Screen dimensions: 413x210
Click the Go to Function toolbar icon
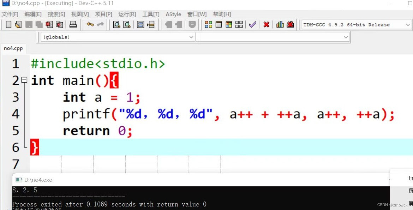click(140, 24)
